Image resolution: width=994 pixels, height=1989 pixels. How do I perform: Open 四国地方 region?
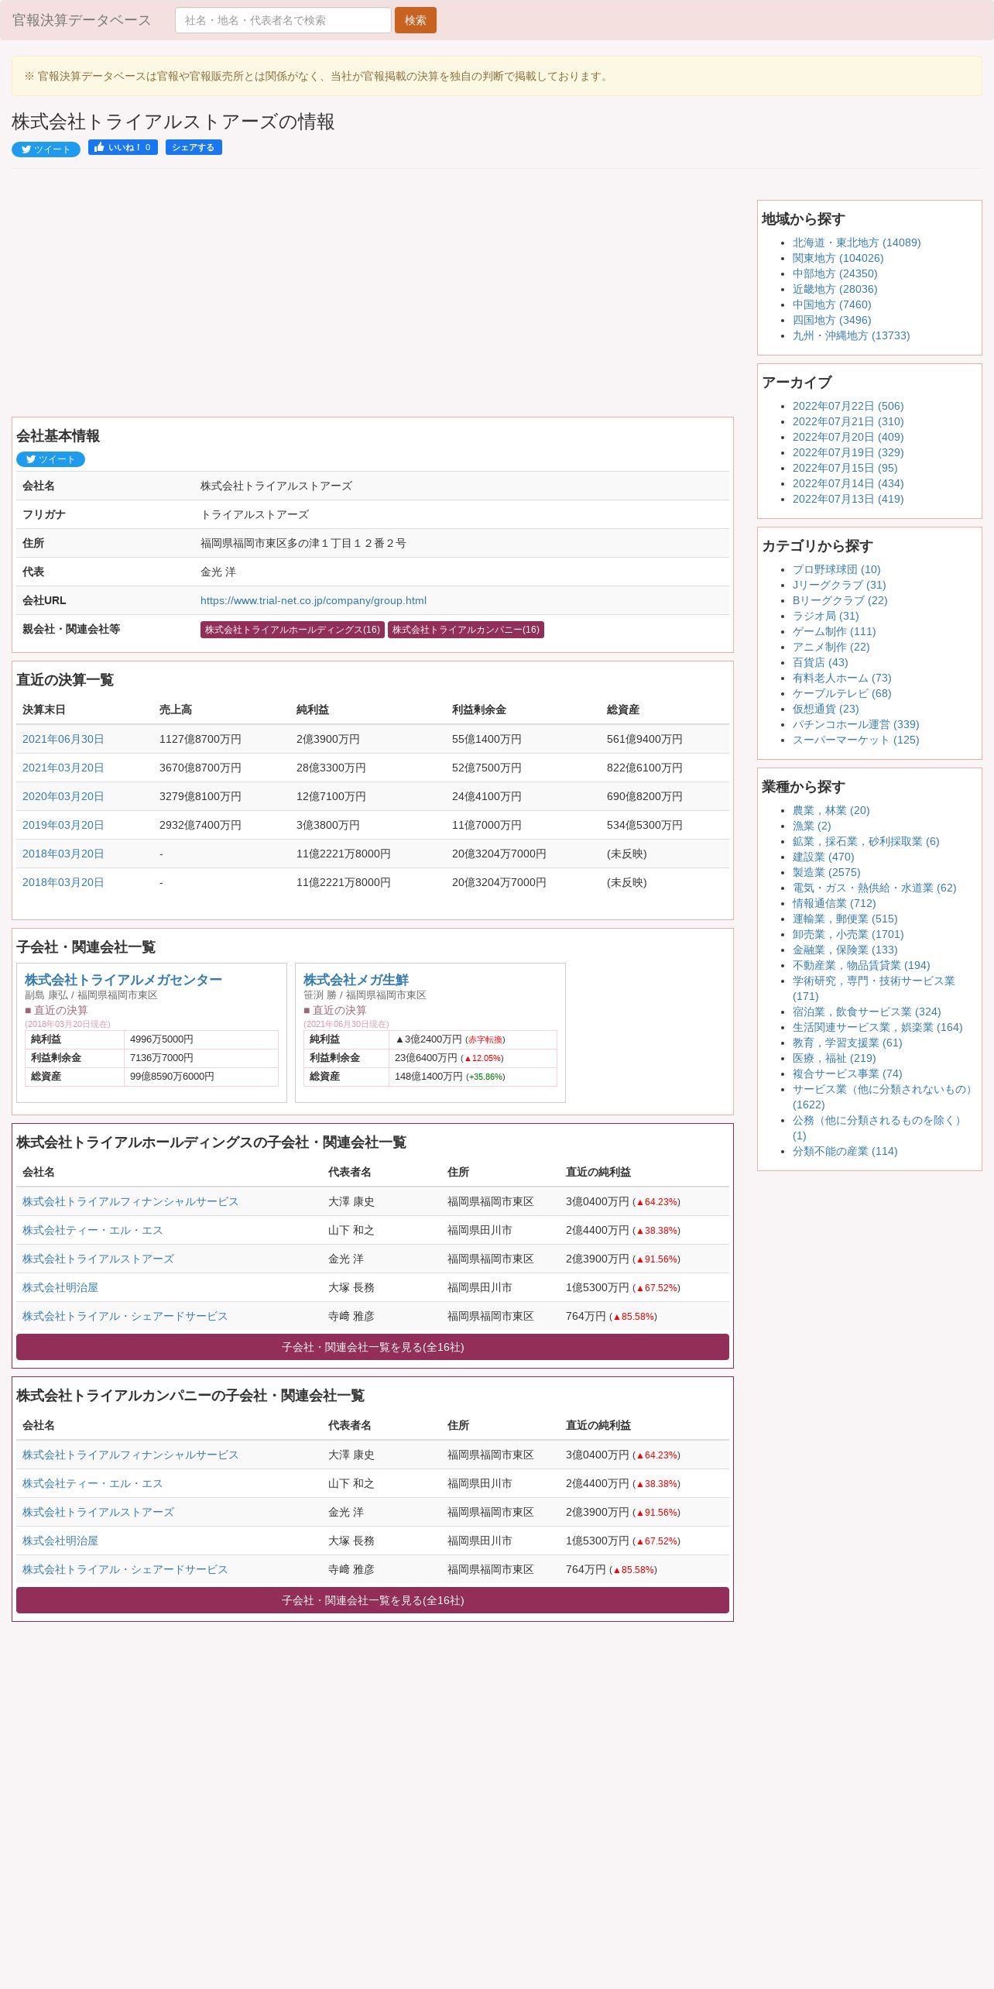tap(831, 320)
